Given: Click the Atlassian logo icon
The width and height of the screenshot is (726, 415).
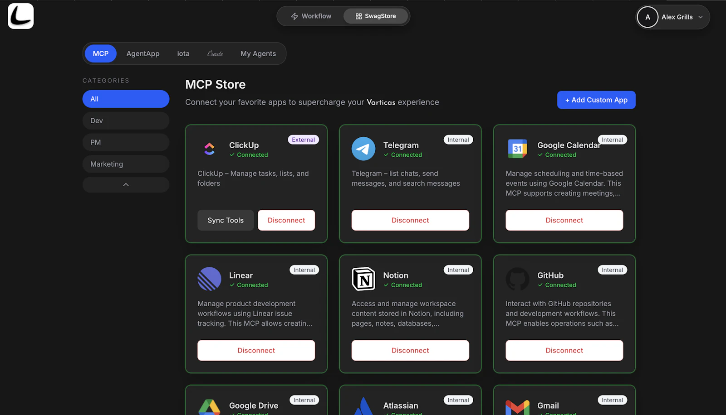Looking at the screenshot, I should pos(363,406).
